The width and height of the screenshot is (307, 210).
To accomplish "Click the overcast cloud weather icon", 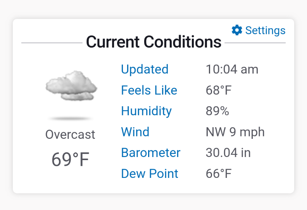I will pyautogui.click(x=71, y=86).
